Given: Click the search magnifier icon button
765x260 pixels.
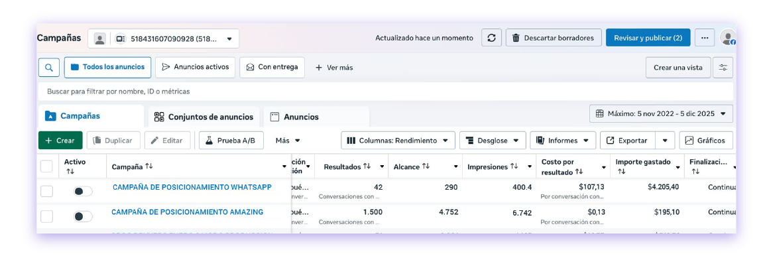Looking at the screenshot, I should pos(49,67).
